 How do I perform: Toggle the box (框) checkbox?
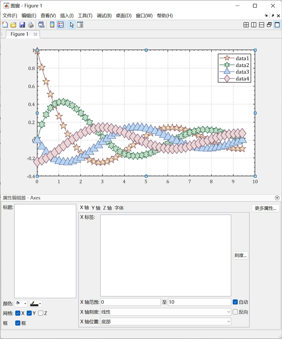click(x=18, y=323)
